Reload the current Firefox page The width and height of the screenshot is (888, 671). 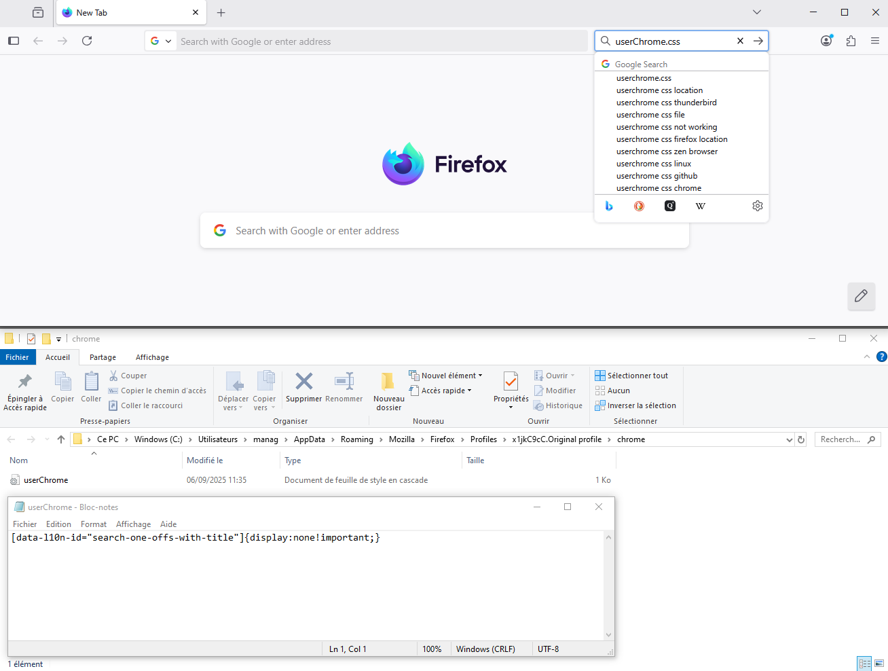[87, 41]
